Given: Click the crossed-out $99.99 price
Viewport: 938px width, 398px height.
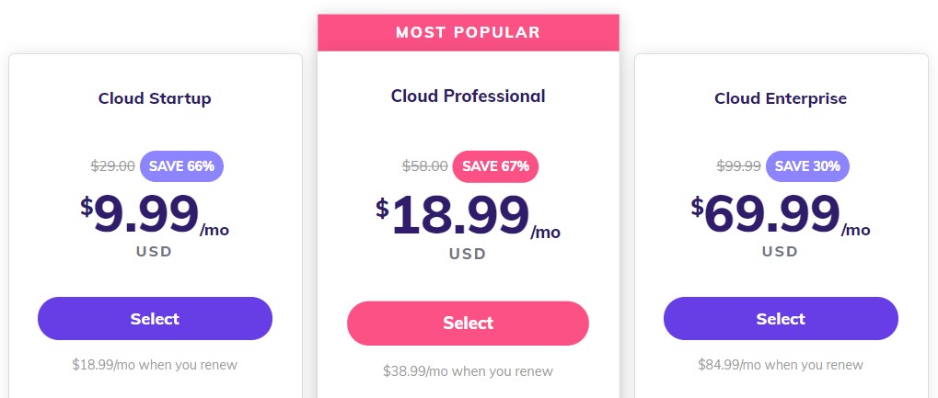Looking at the screenshot, I should (x=739, y=166).
